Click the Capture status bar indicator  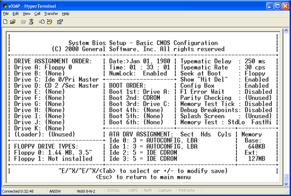(165, 190)
